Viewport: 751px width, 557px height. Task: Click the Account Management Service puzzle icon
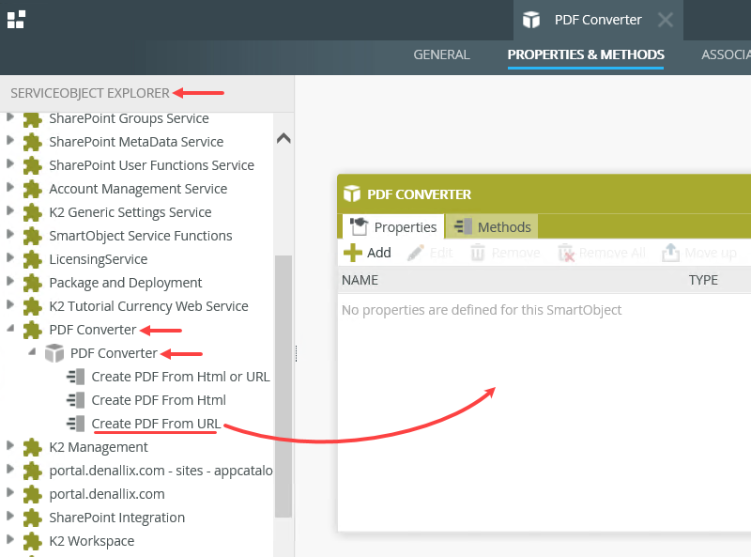[33, 190]
